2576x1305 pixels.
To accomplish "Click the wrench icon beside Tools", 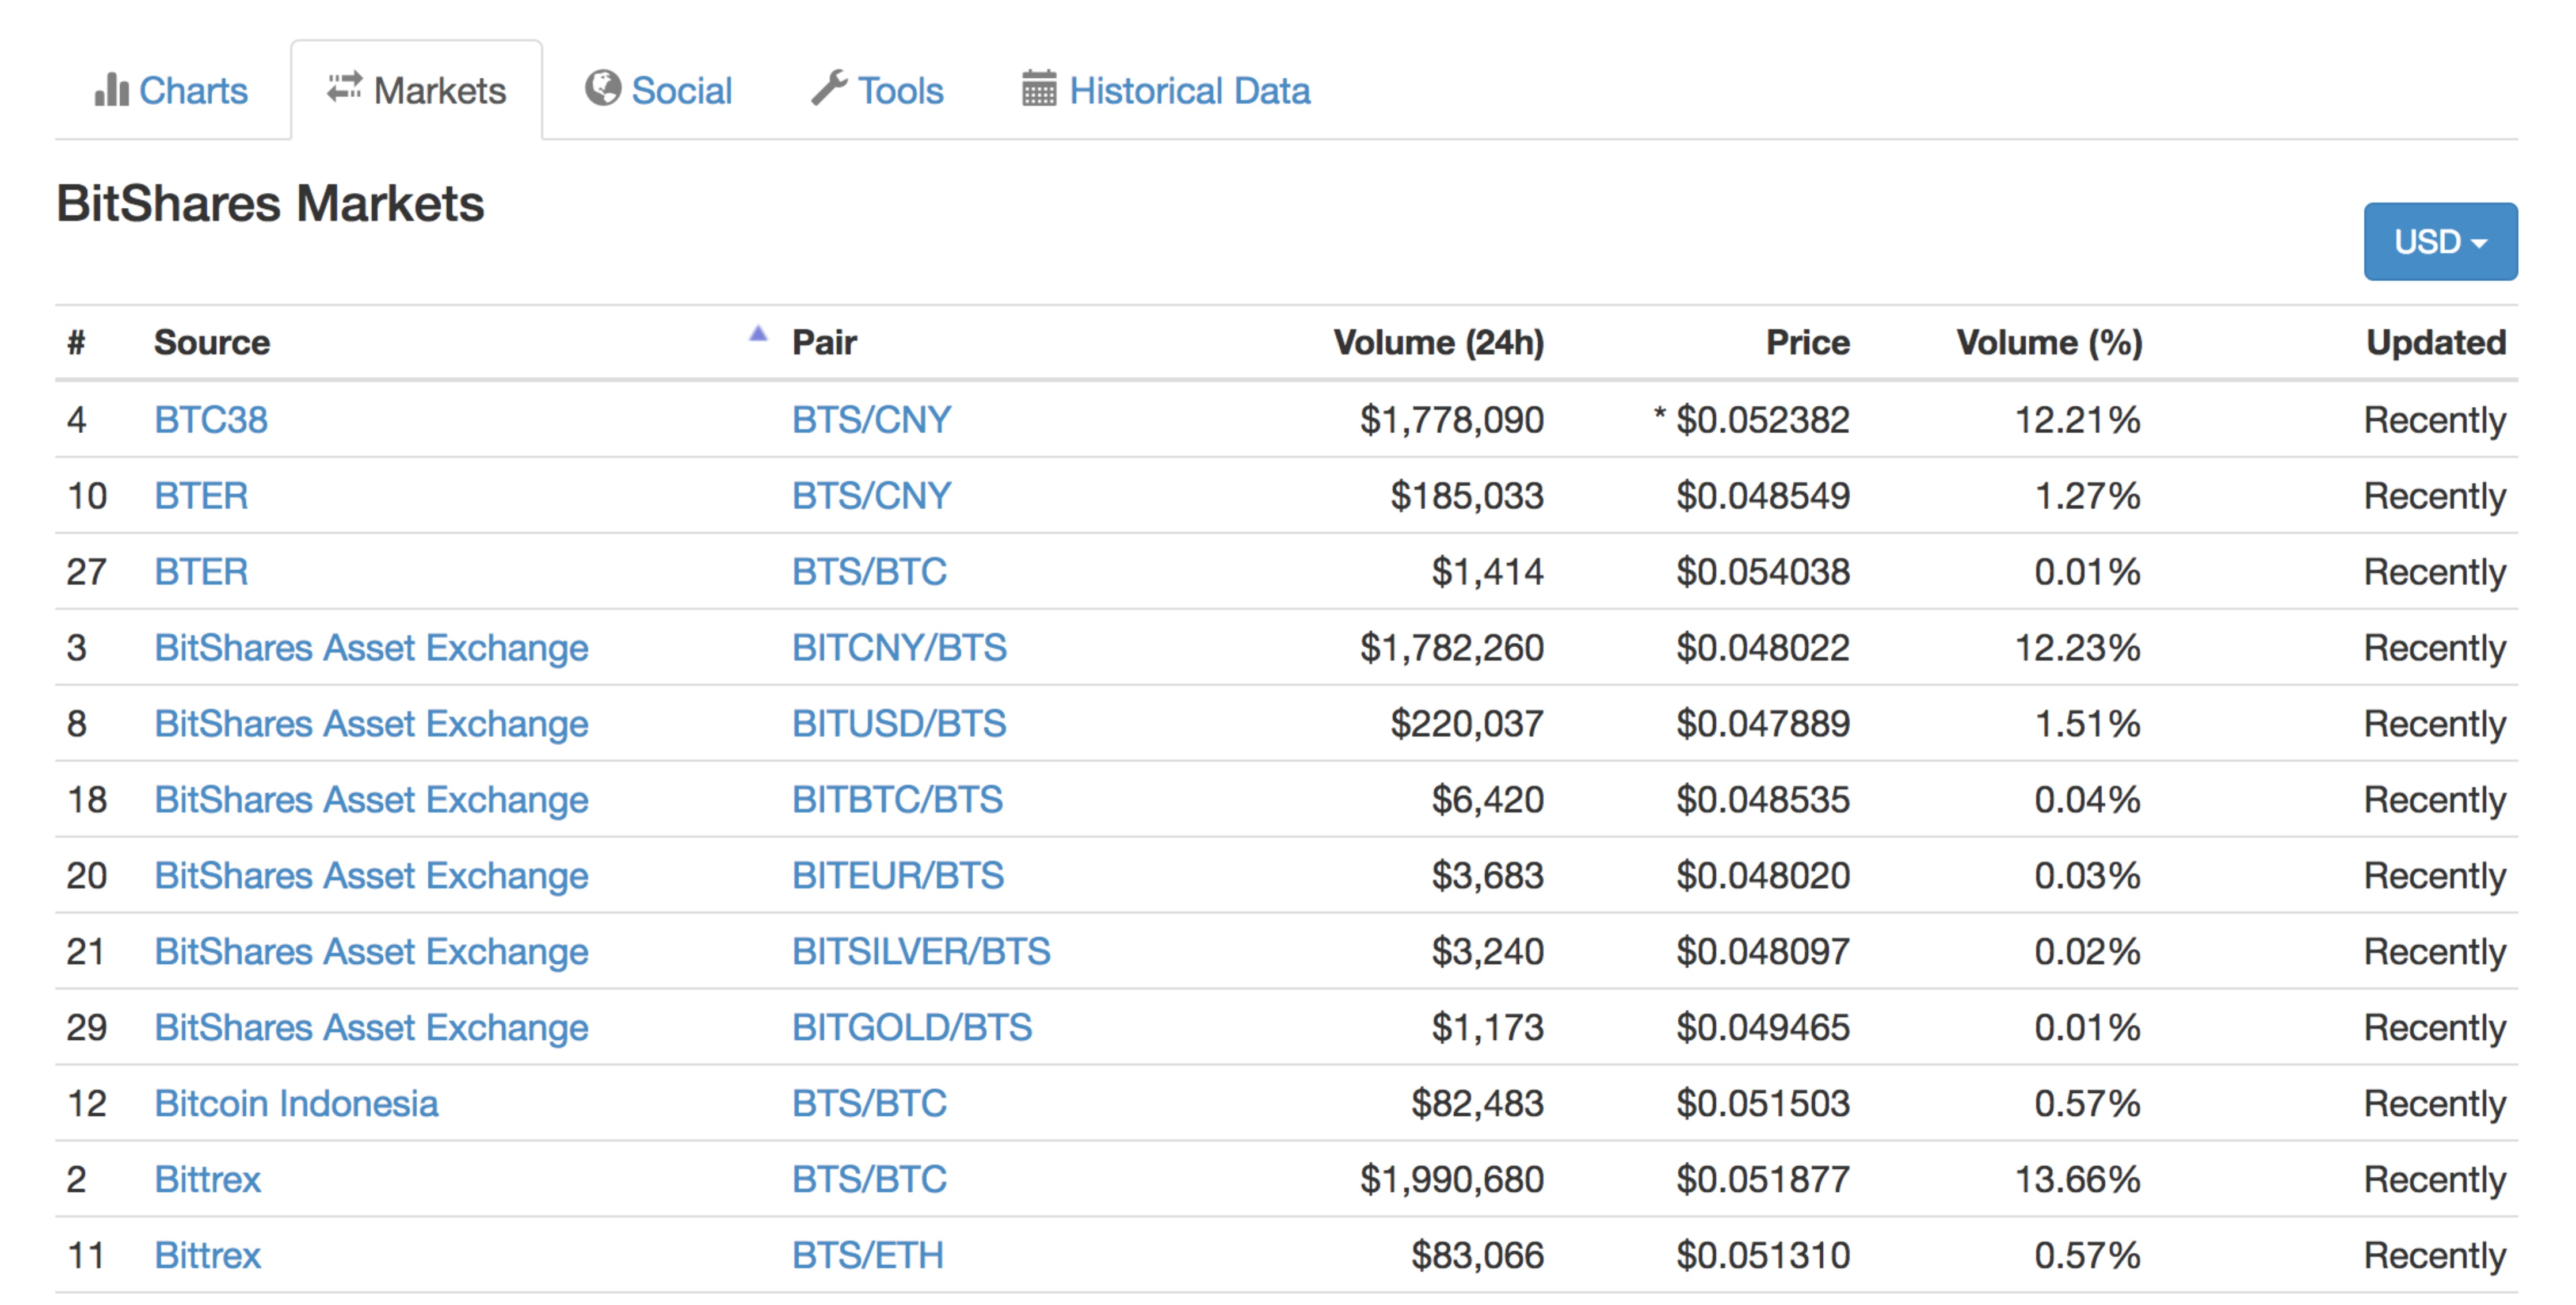I will [829, 88].
